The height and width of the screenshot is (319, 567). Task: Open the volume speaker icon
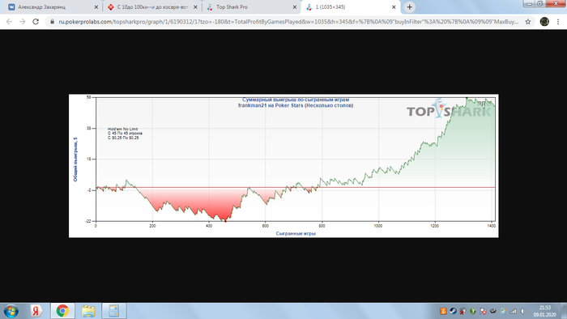(x=523, y=311)
